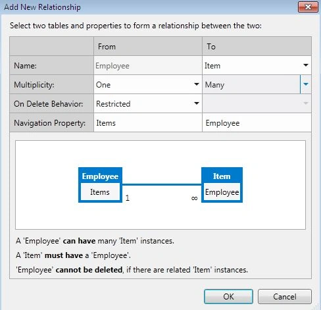The image size is (321, 310).
Task: Click the window resize grip at corner
Action: pyautogui.click(x=317, y=307)
